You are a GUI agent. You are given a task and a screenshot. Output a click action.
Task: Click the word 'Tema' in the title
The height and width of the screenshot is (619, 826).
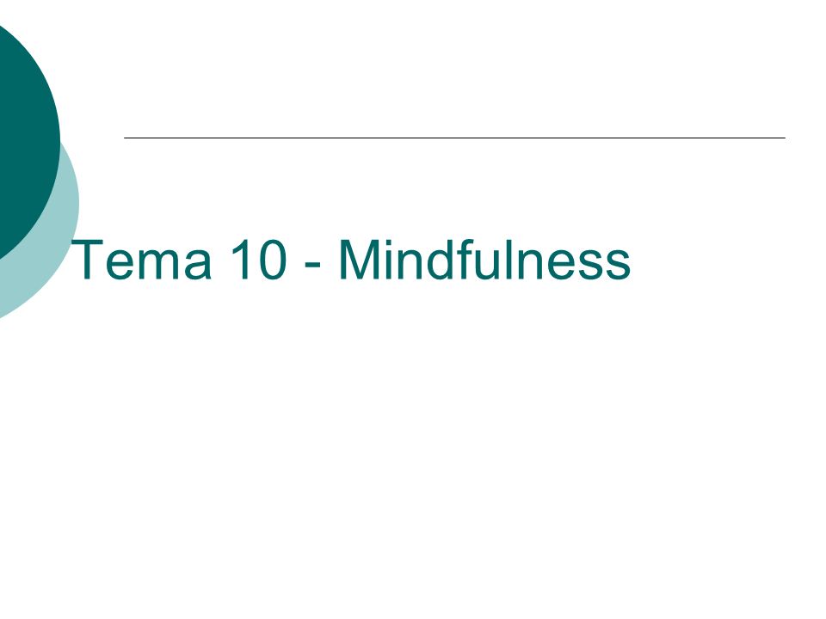[141, 260]
